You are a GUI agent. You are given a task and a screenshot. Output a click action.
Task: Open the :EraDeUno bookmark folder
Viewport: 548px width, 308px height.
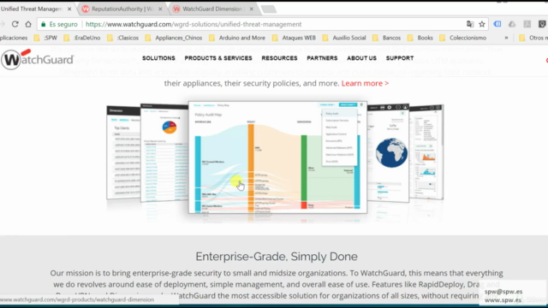tap(82, 38)
